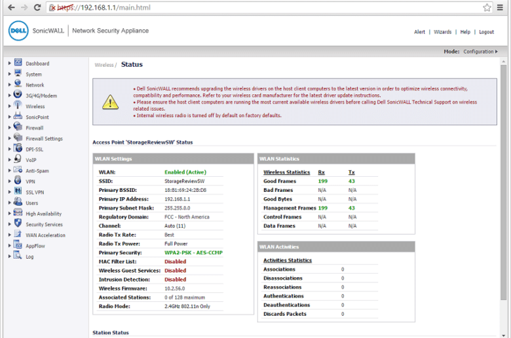
Task: Open the AppFlow menu label
Action: pyautogui.click(x=35, y=246)
